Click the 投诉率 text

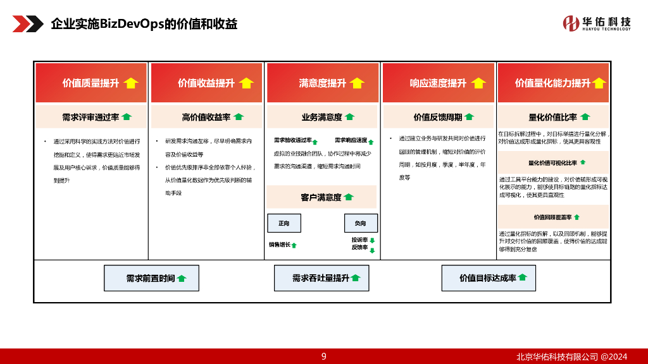coord(359,240)
